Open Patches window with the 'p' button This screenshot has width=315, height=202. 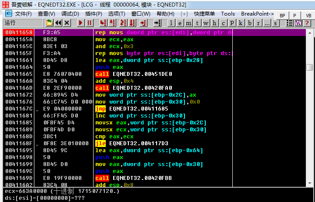(x=232, y=23)
